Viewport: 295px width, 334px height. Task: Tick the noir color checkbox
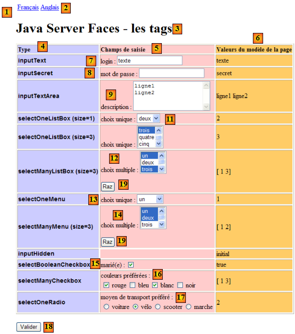pyautogui.click(x=181, y=285)
